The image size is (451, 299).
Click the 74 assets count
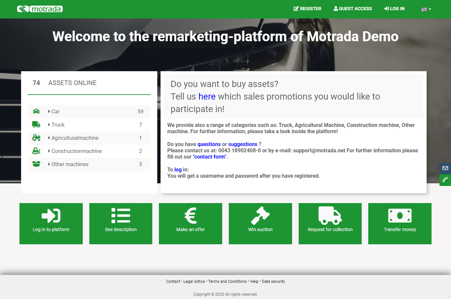pos(36,83)
